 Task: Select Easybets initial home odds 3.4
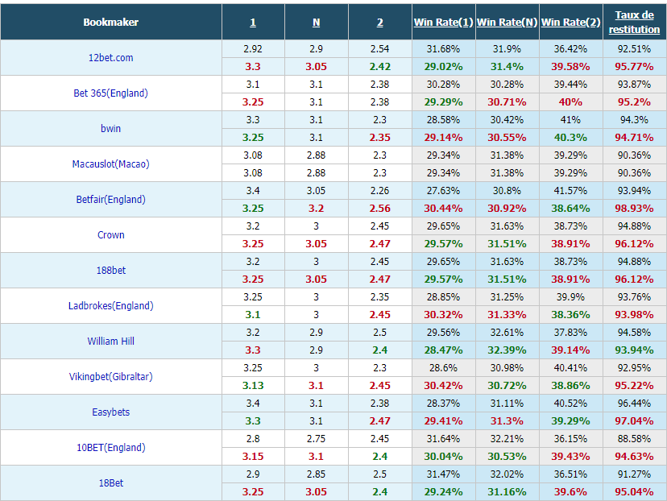[253, 404]
